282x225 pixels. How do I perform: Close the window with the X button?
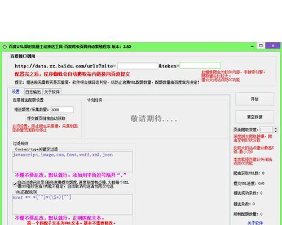click(x=273, y=46)
